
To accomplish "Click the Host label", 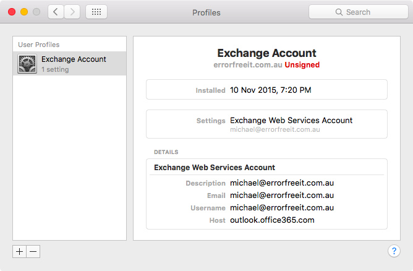I will (x=217, y=220).
